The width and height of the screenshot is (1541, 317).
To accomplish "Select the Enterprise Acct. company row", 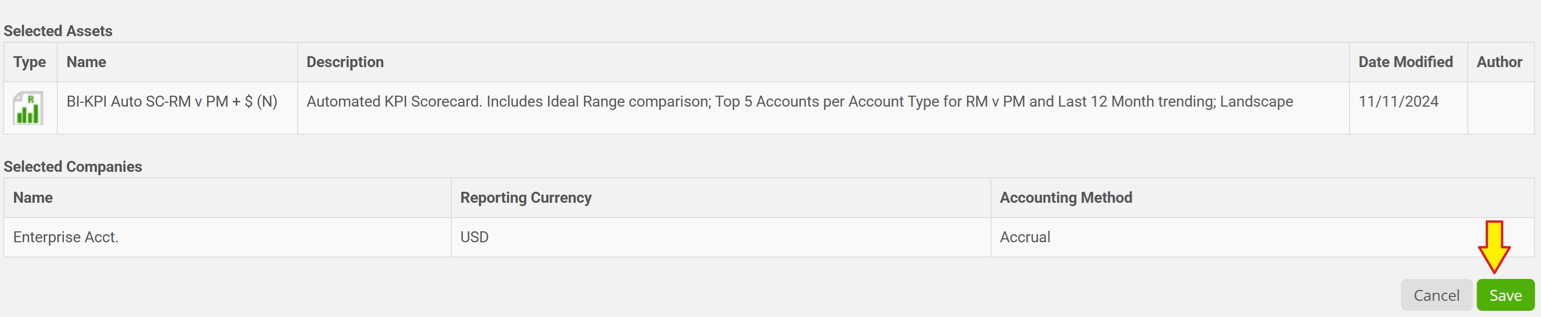I will tap(769, 237).
